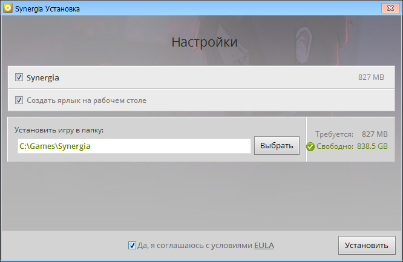Click the 'Установить игру в папку:' label

pyautogui.click(x=59, y=130)
